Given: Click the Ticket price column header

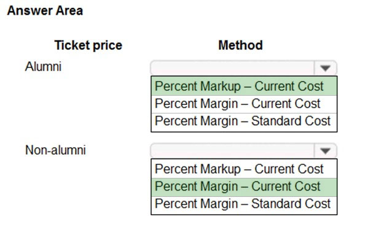Looking at the screenshot, I should click(88, 45).
